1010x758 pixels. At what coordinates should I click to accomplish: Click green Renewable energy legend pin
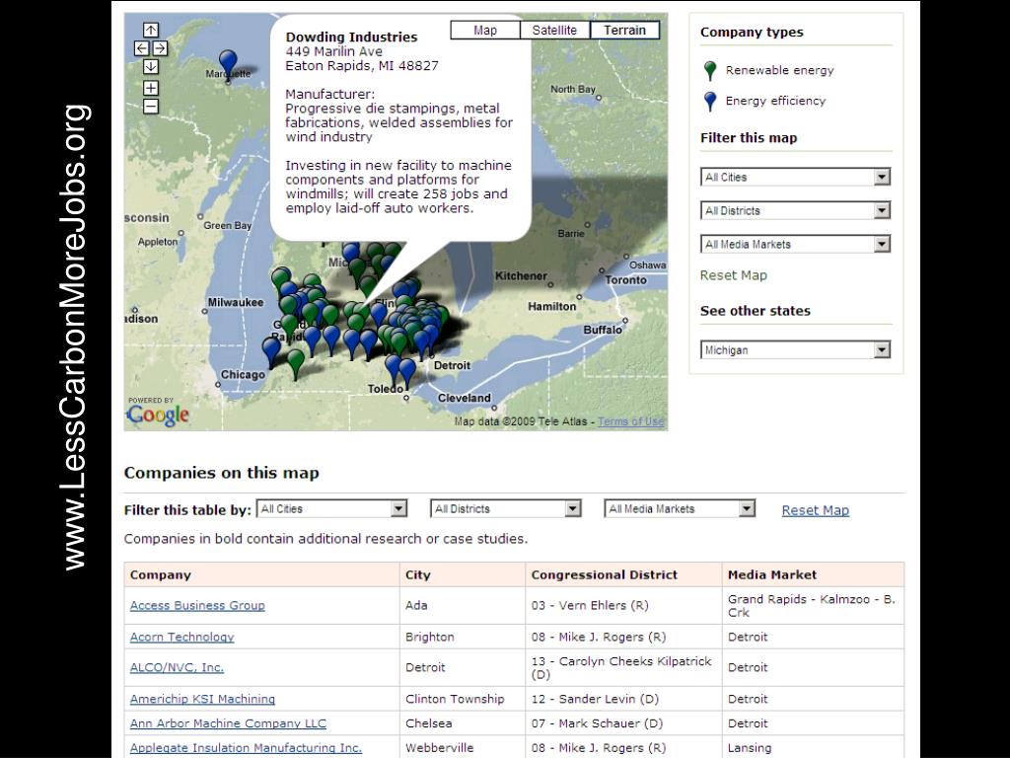[x=710, y=71]
